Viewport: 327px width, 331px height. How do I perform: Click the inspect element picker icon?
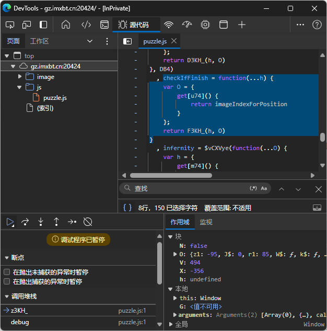(10, 25)
